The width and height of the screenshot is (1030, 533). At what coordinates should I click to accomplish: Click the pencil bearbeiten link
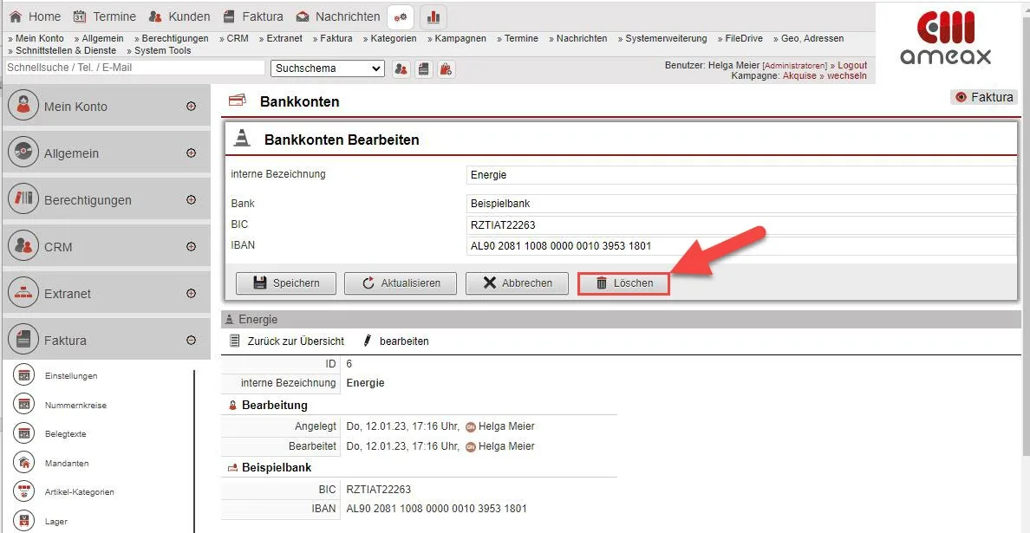pyautogui.click(x=396, y=341)
